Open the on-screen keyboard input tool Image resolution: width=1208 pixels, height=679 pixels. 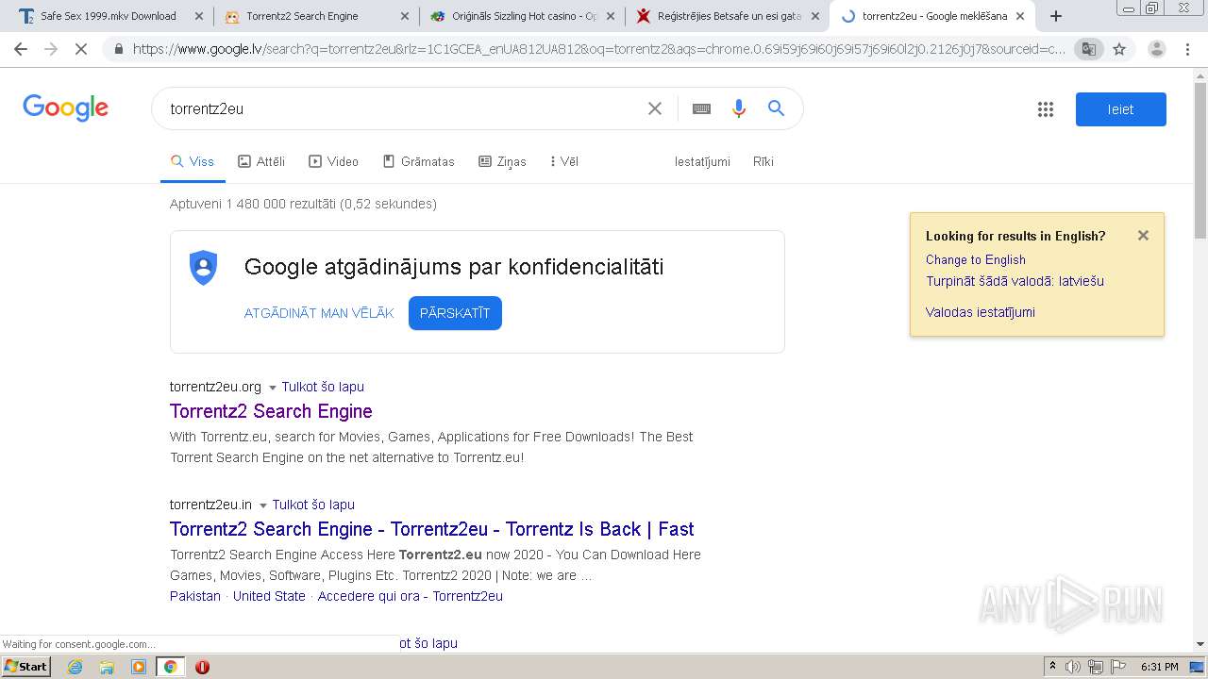click(701, 108)
